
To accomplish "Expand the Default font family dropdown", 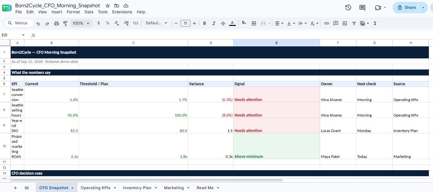I will [x=157, y=23].
